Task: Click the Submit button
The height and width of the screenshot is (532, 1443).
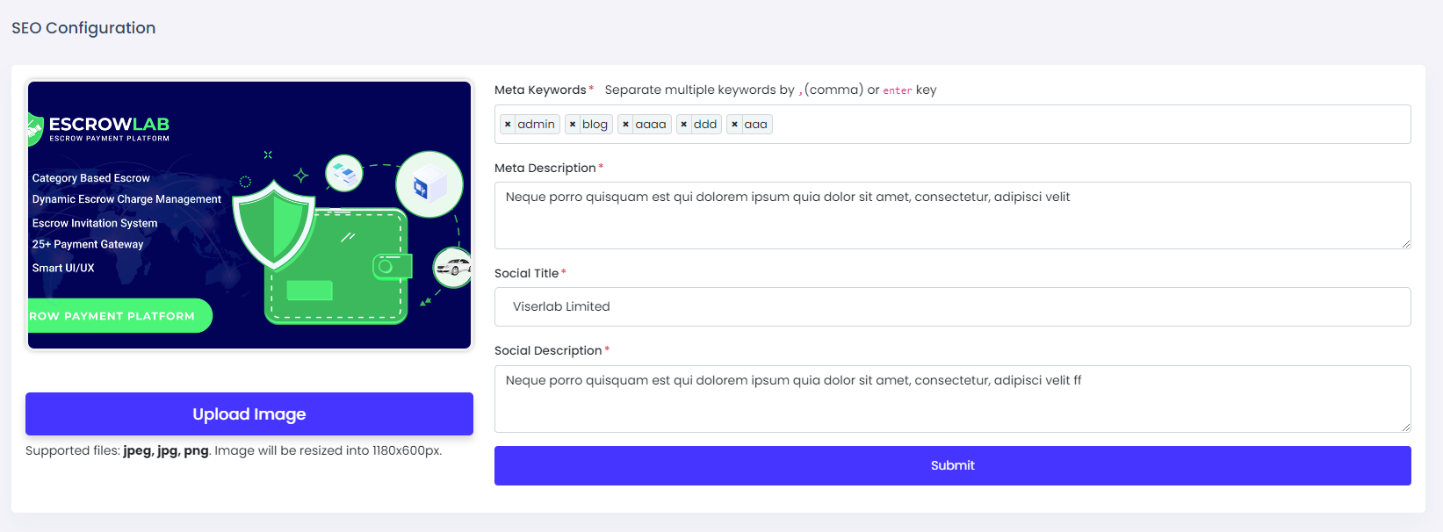Action: click(952, 465)
